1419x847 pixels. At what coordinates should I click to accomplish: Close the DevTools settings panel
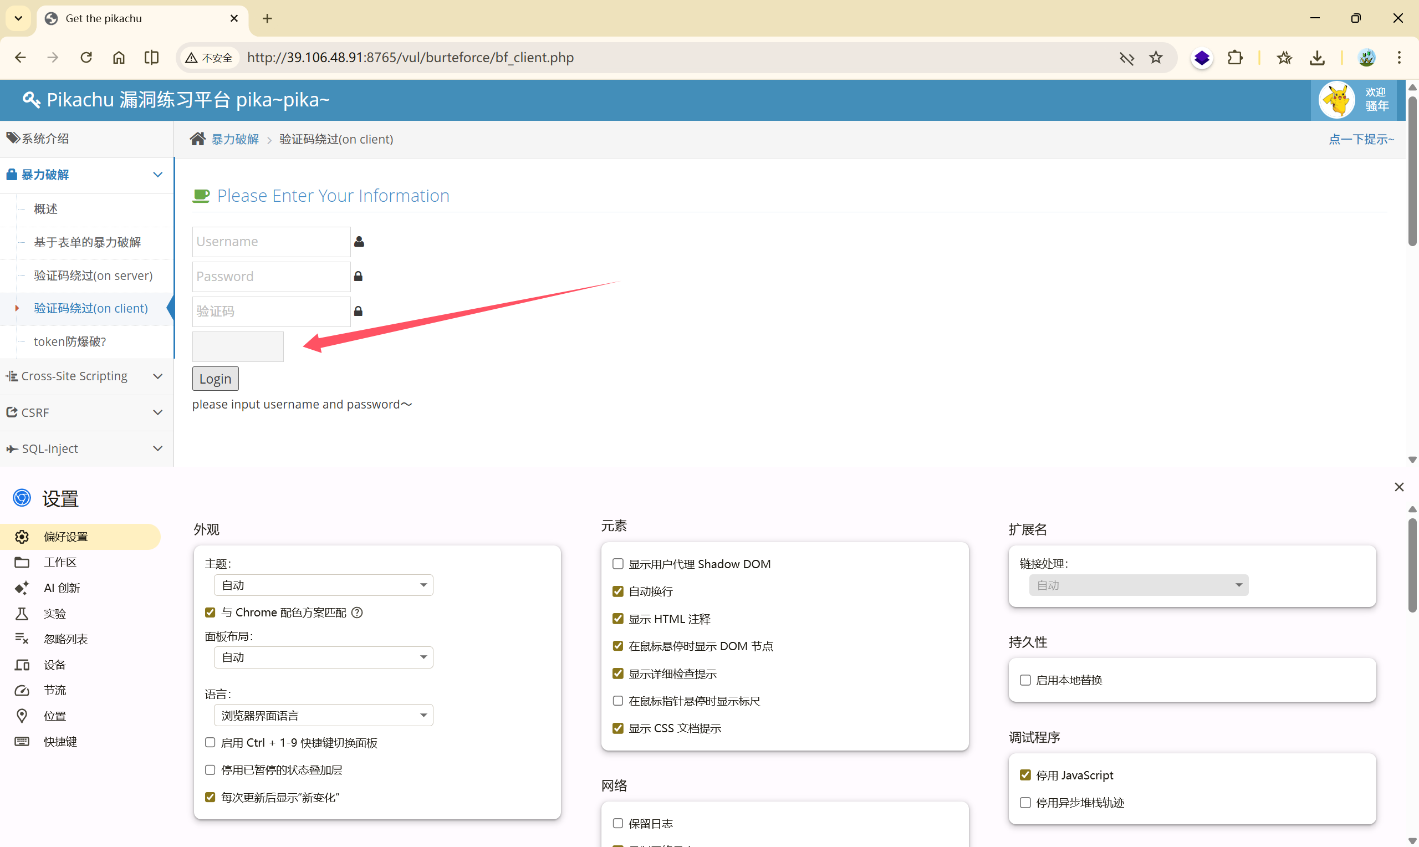[1398, 487]
